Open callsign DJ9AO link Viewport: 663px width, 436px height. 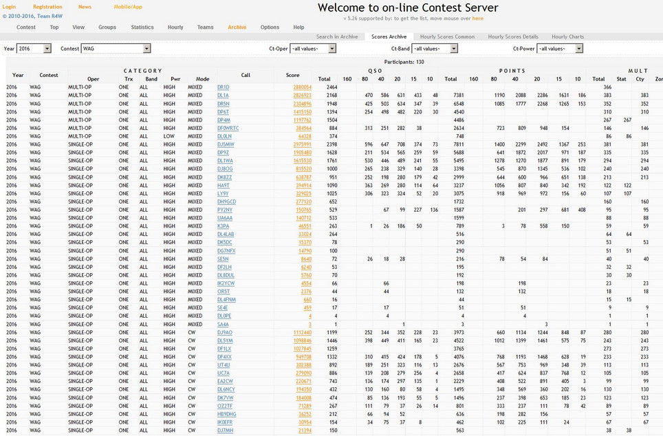coord(225,332)
